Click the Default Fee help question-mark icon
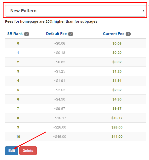Image resolution: width=149 pixels, height=160 pixels. coord(70,34)
